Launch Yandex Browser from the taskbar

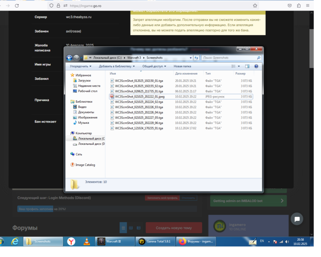[71, 242]
